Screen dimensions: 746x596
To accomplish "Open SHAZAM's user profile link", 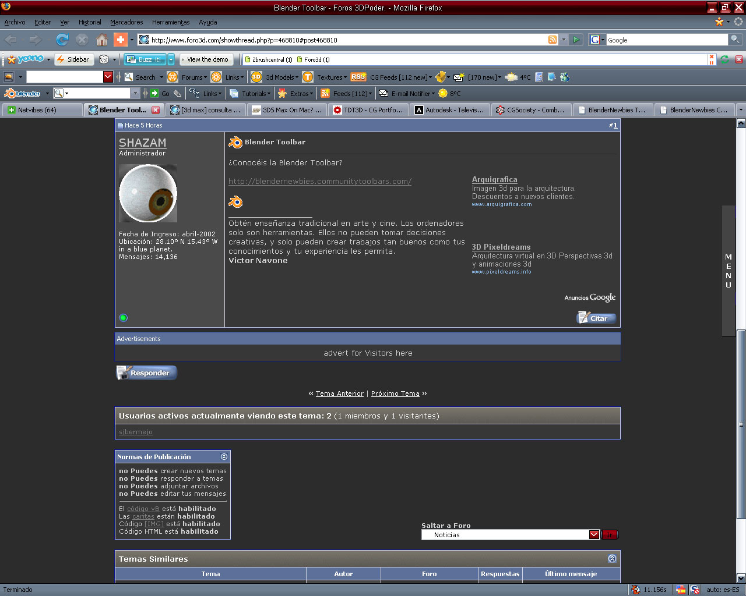I will (x=143, y=143).
